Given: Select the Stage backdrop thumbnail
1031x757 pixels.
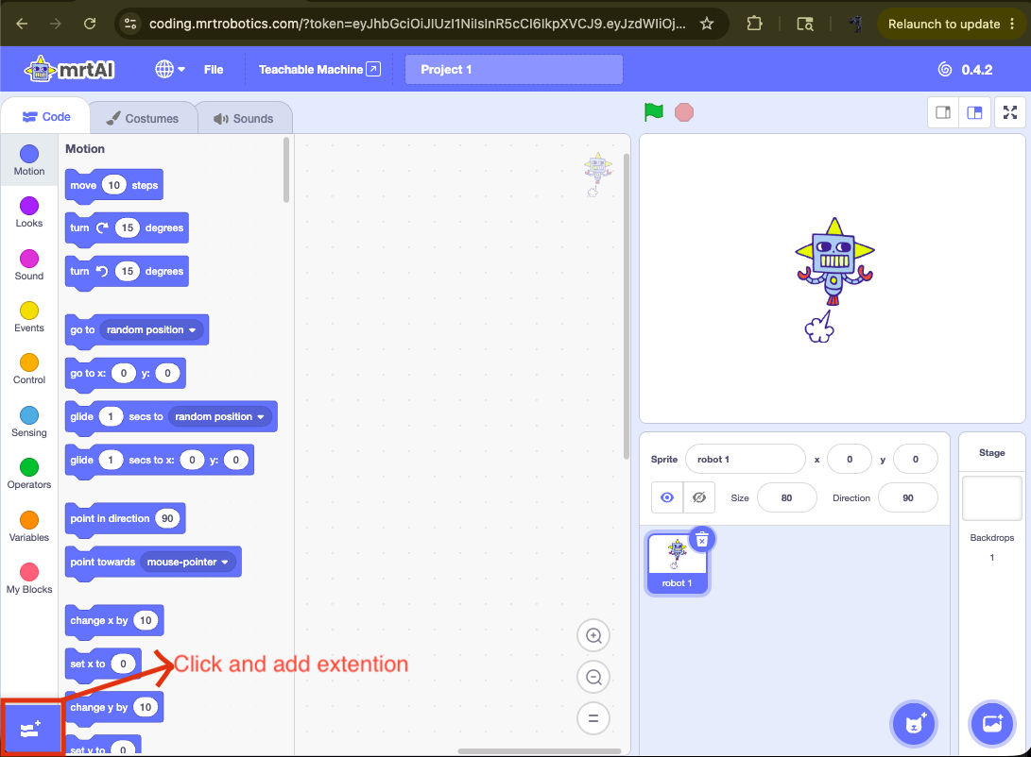Looking at the screenshot, I should click(991, 498).
